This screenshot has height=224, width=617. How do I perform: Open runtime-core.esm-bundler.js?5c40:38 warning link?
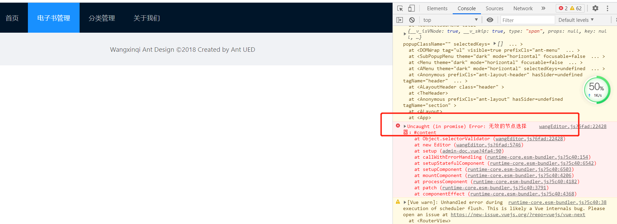click(557, 202)
